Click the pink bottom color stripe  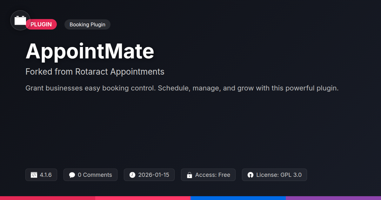pos(143,198)
